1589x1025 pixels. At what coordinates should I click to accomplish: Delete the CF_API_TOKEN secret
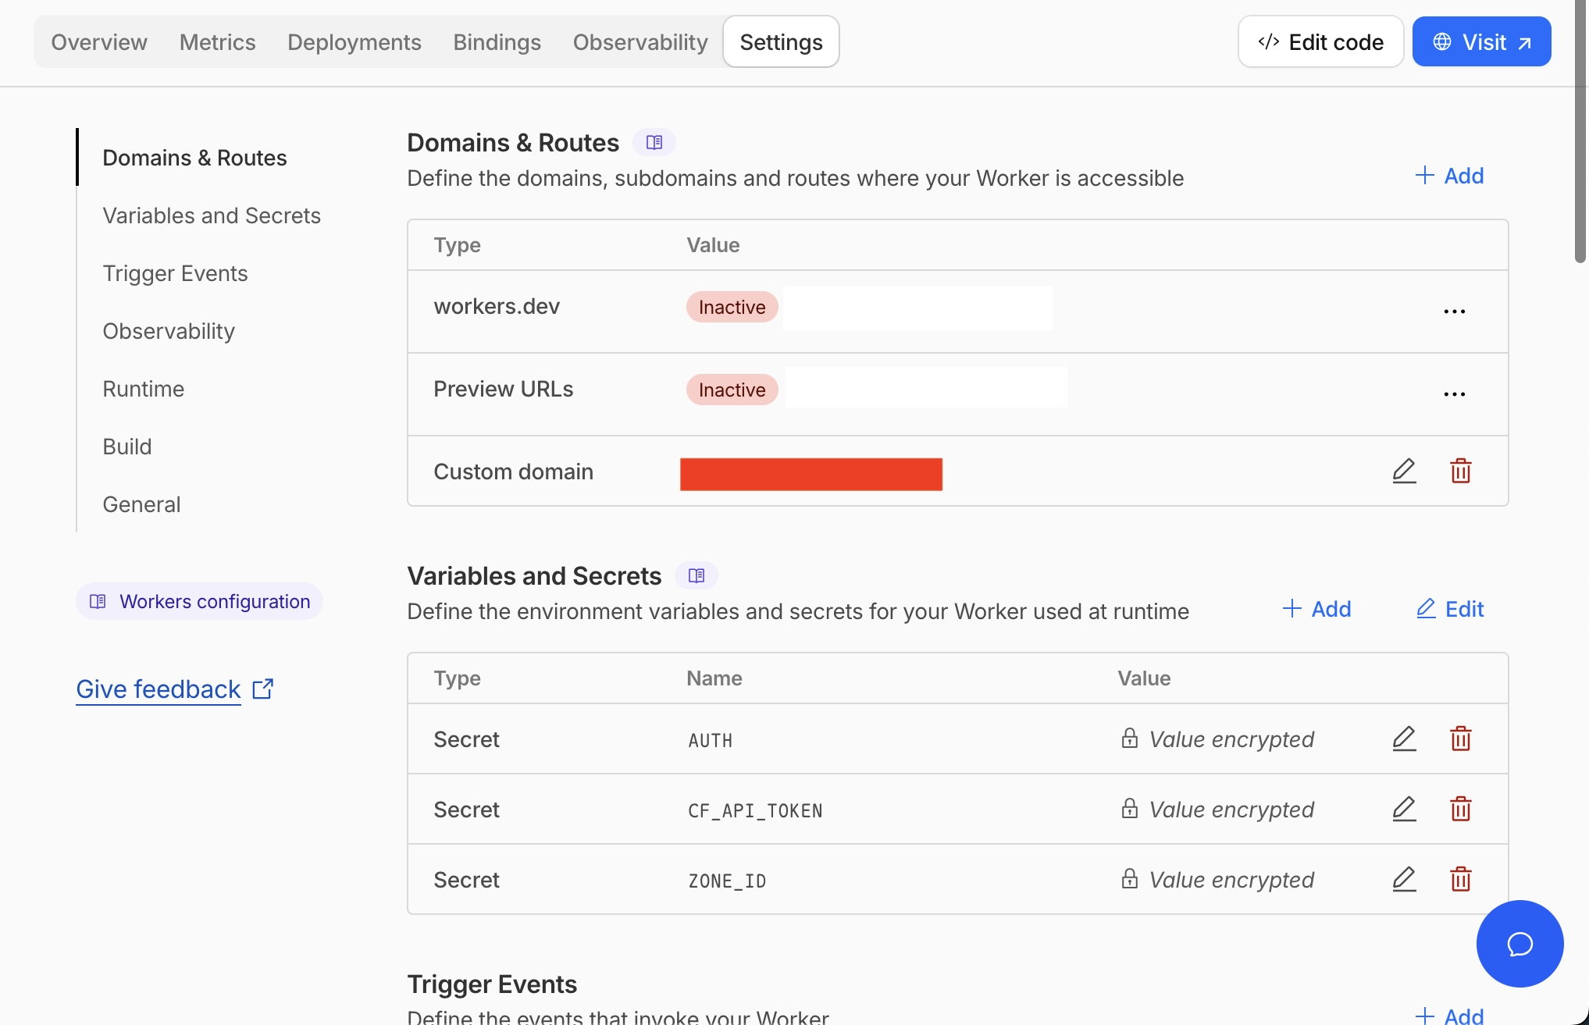(1460, 809)
